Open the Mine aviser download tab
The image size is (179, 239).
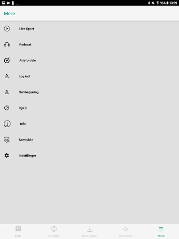point(90,232)
